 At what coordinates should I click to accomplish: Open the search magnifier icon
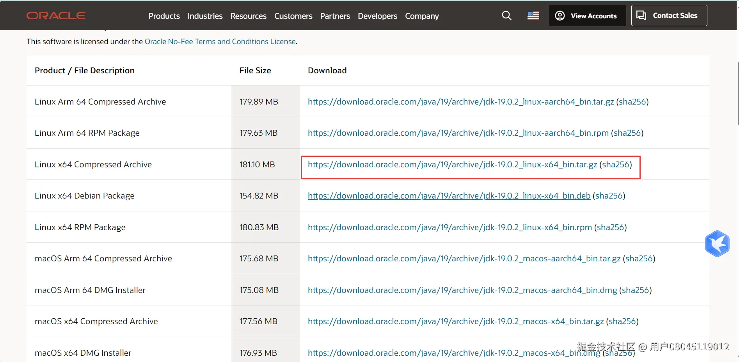coord(506,16)
